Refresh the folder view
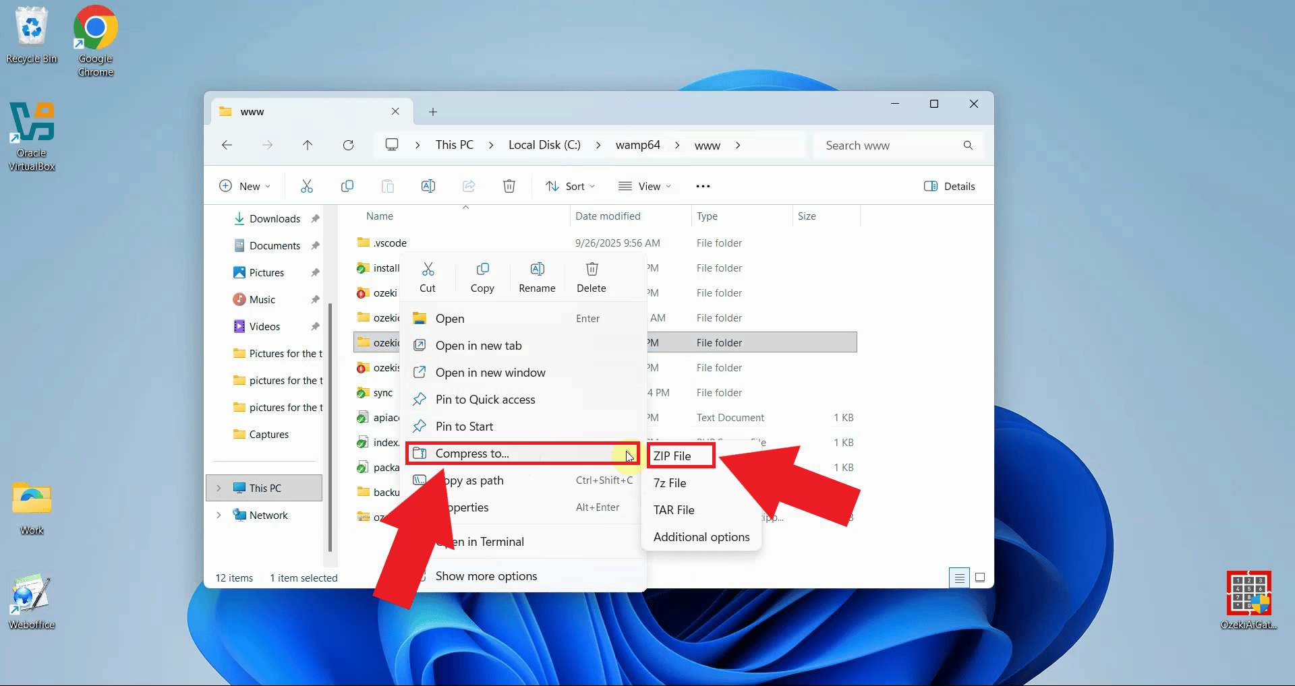Screen dimensions: 1295x686 (348, 145)
